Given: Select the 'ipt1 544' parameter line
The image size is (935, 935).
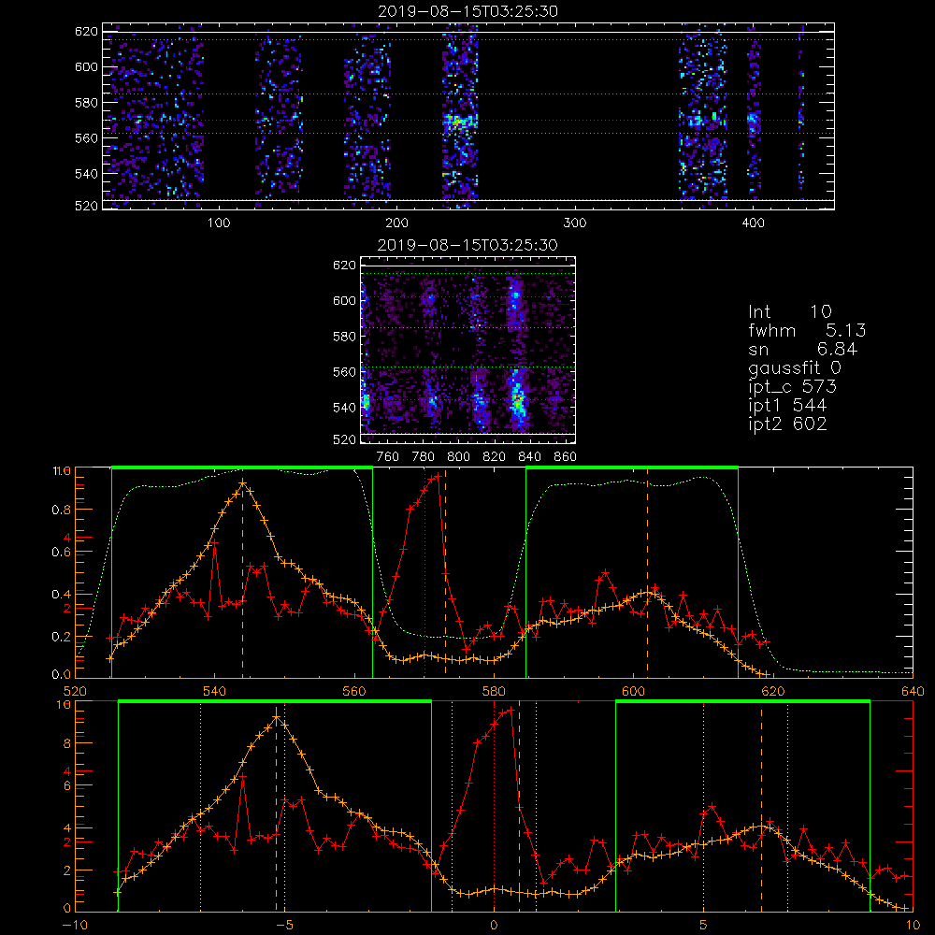Looking at the screenshot, I should point(787,406).
